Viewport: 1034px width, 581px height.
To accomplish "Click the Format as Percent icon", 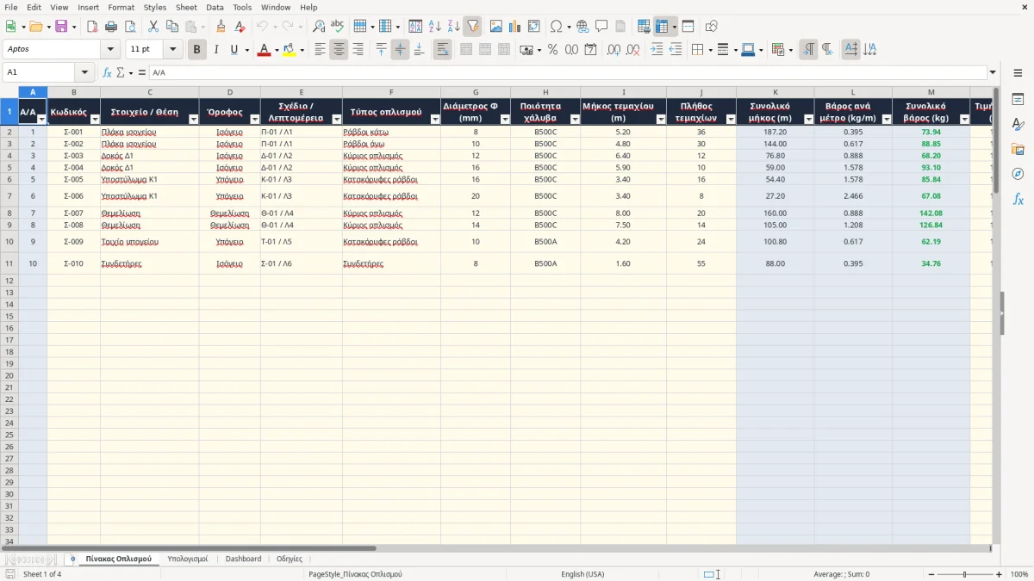I will (552, 50).
